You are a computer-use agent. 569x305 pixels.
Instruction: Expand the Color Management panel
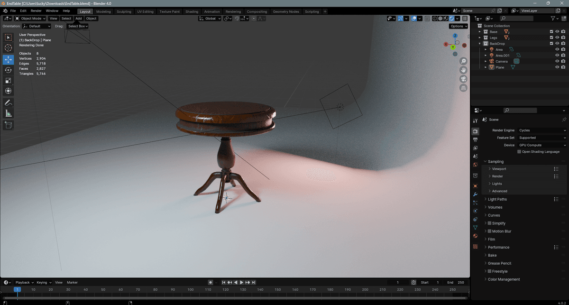504,279
